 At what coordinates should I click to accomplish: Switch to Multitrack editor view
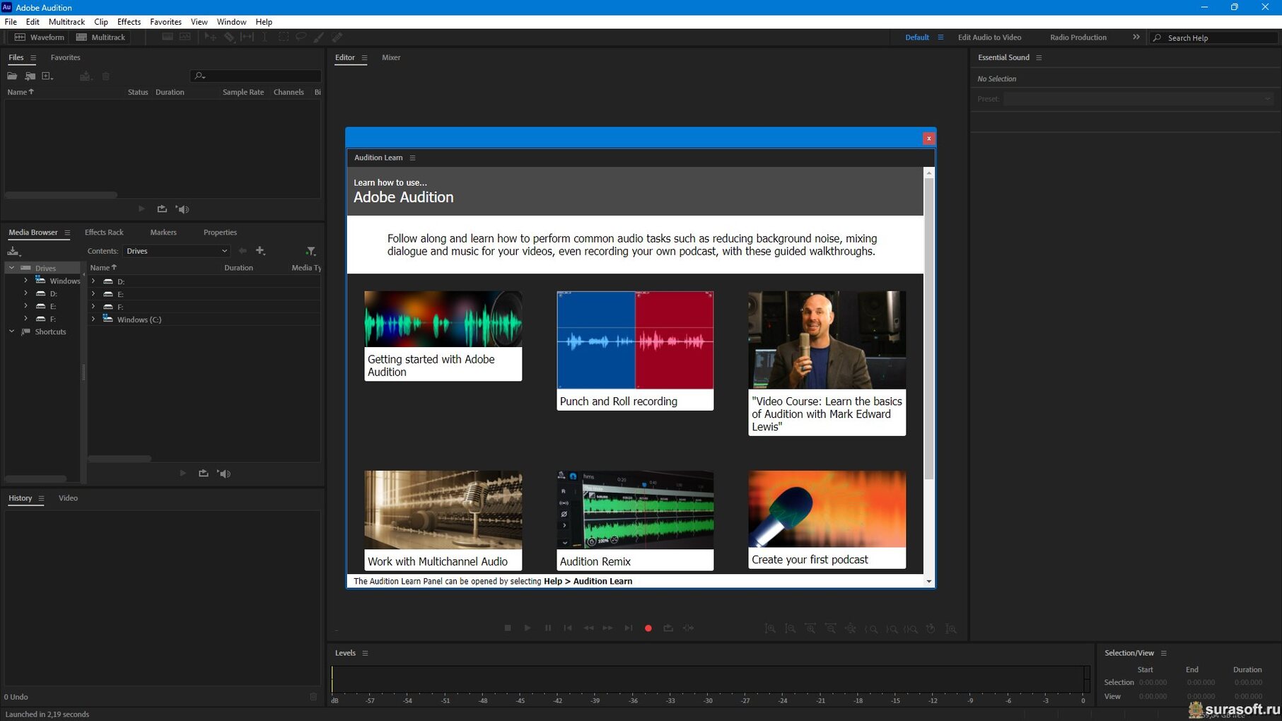pyautogui.click(x=100, y=37)
